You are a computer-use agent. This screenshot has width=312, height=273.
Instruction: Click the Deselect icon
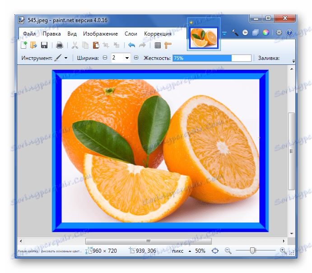click(x=116, y=45)
